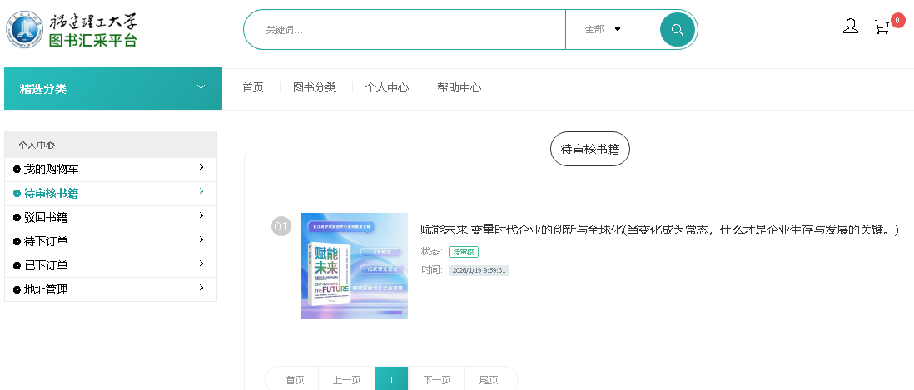Viewport: 914px width, 390px height.
Task: Click the bullet icon beside 地址管理
Action: click(x=17, y=290)
